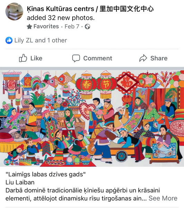184x208 pixels.
Task: Open the colorful market painting photo
Action: click(x=92, y=118)
